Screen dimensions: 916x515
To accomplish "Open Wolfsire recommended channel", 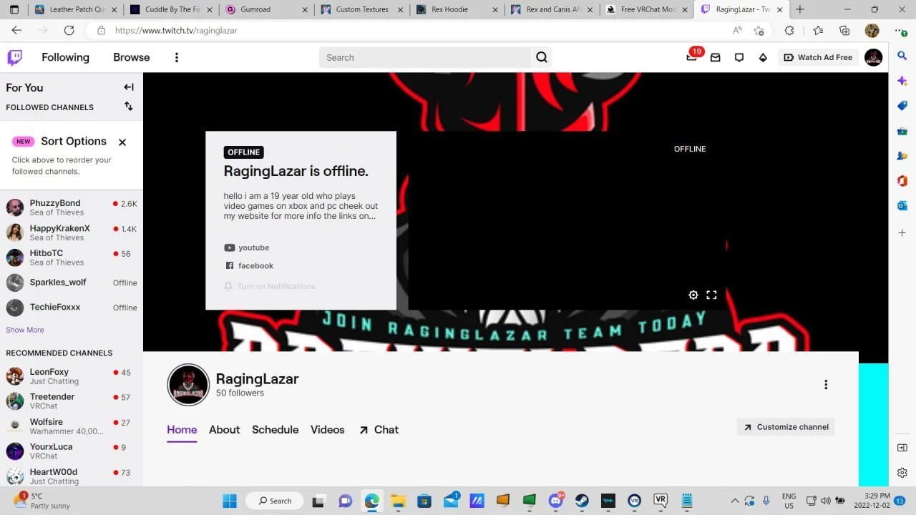I will pyautogui.click(x=72, y=426).
